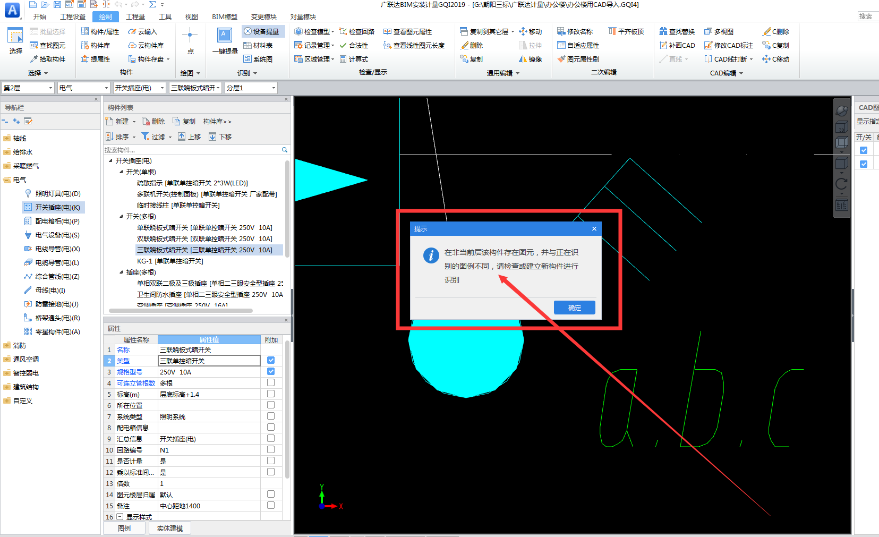Click 查看图元属性 tool
The height and width of the screenshot is (537, 879).
click(407, 31)
